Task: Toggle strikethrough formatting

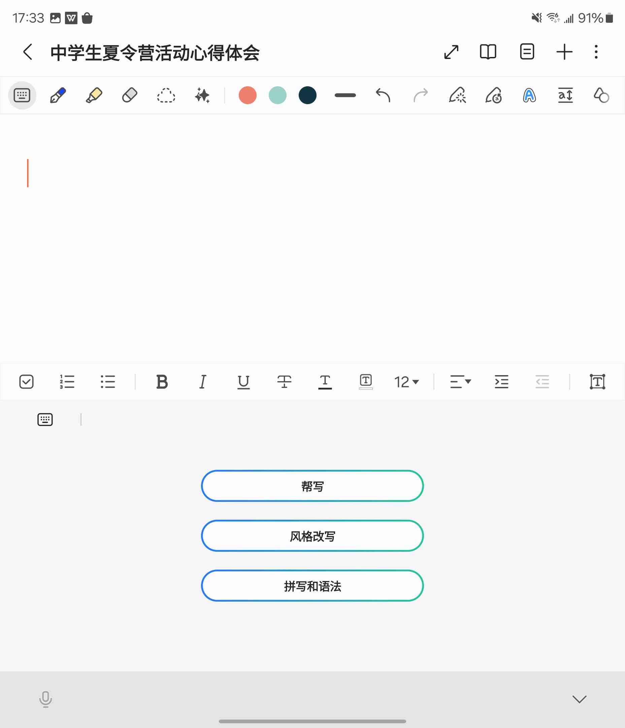Action: pyautogui.click(x=284, y=382)
